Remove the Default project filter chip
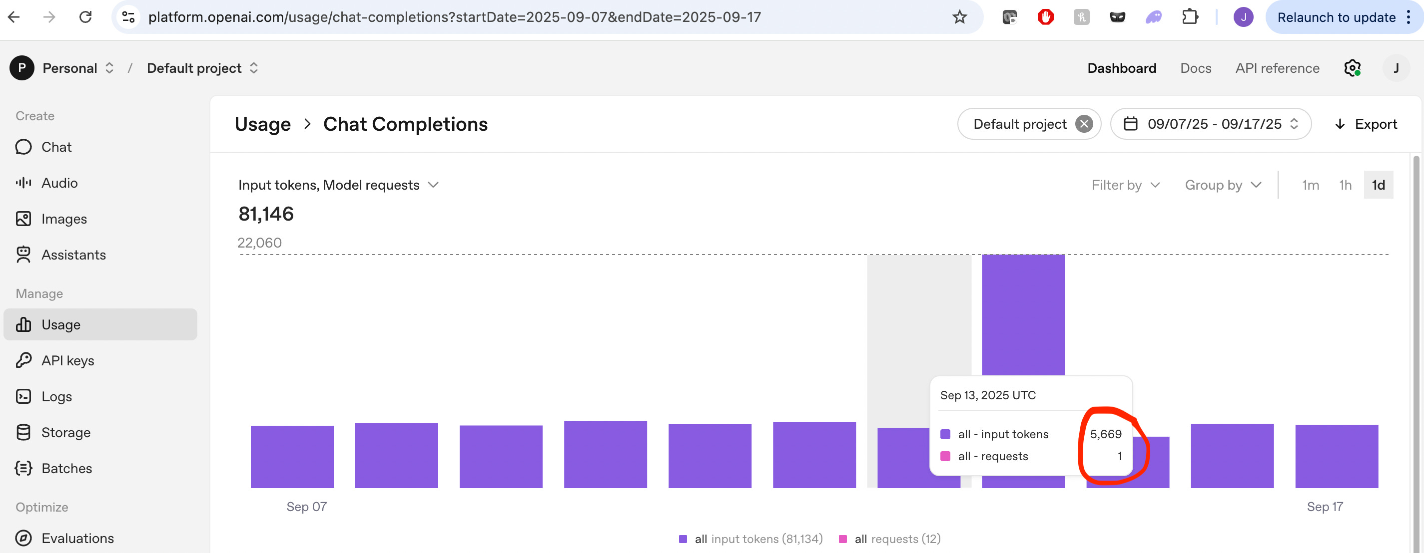The width and height of the screenshot is (1424, 553). 1083,124
